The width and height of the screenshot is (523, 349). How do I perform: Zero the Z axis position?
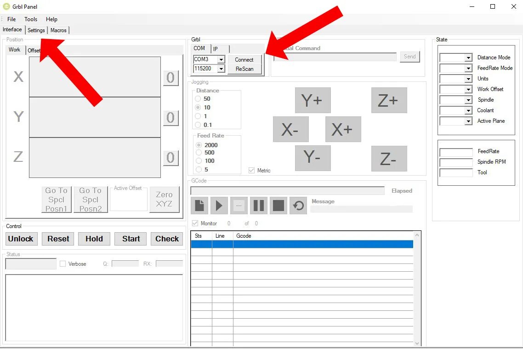tap(171, 158)
